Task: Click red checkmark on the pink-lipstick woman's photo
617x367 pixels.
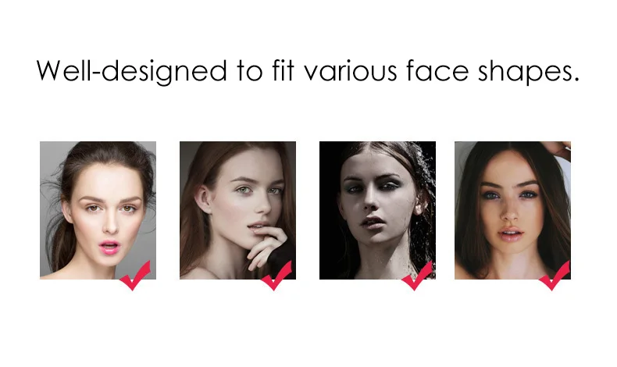Action: pos(135,276)
